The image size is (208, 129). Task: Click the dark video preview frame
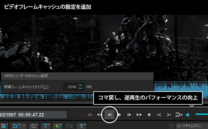(x=104, y=43)
